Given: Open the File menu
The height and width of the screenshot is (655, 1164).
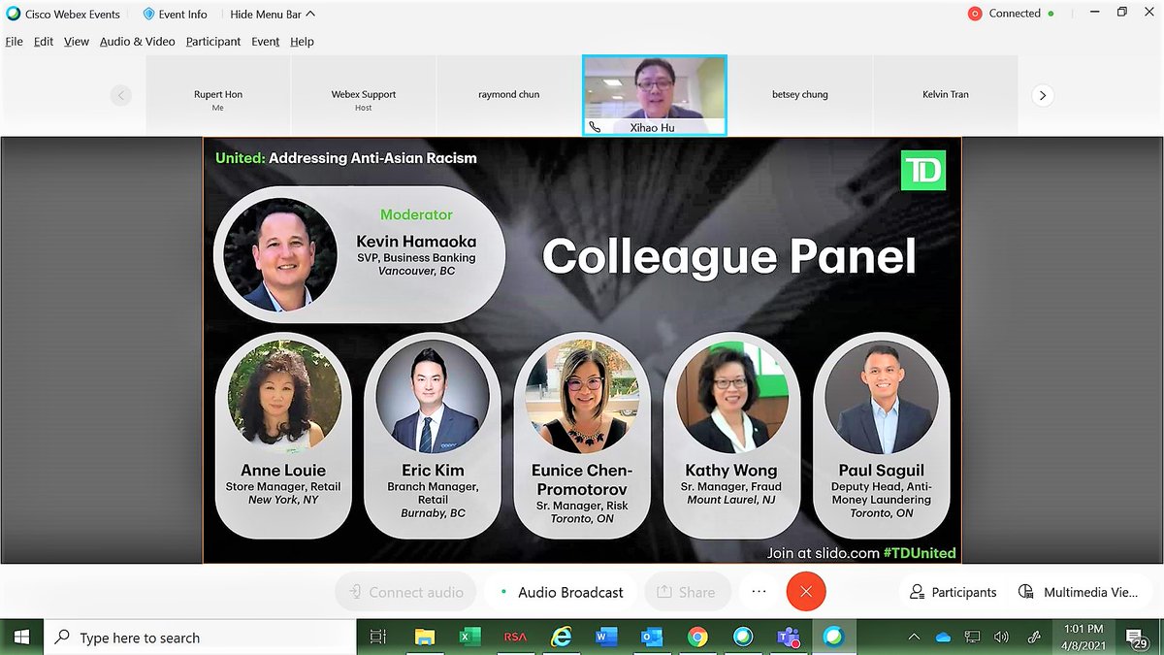Looking at the screenshot, I should click(14, 42).
